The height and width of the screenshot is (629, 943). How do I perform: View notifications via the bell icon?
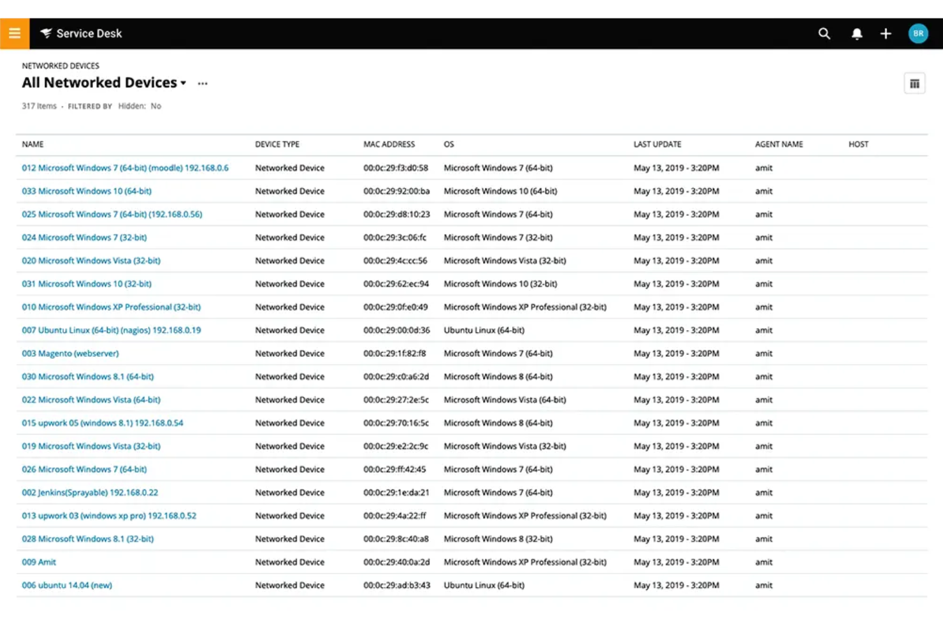[x=857, y=33]
